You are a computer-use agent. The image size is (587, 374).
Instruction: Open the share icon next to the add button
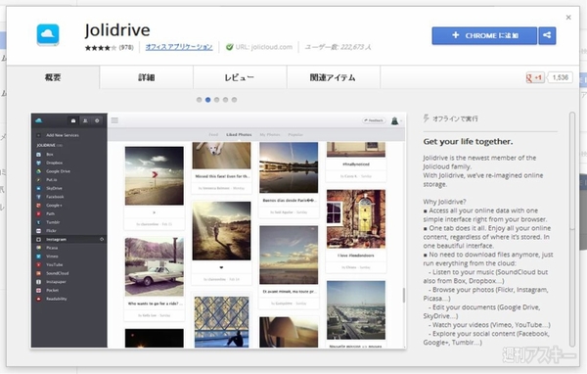click(547, 35)
